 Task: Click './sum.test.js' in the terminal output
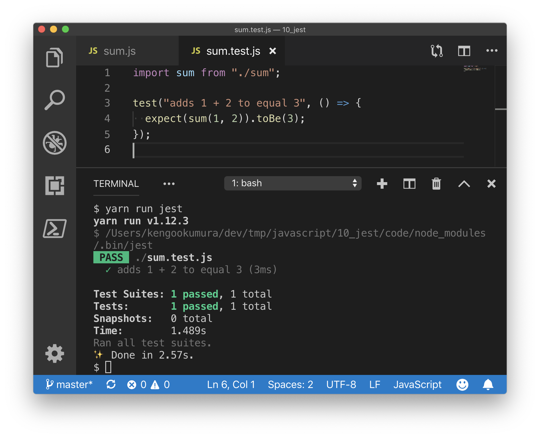[x=174, y=257]
